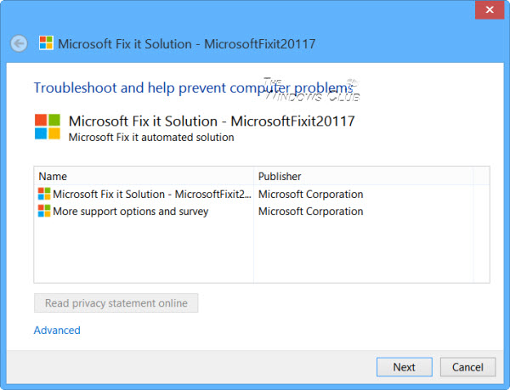Screen dimensions: 510x390
Task: Click Microsoft Fix it automated solution subtitle
Action: click(x=151, y=138)
